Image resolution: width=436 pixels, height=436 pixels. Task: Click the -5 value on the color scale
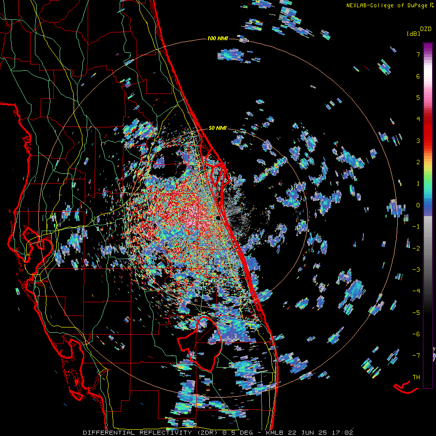pyautogui.click(x=416, y=313)
